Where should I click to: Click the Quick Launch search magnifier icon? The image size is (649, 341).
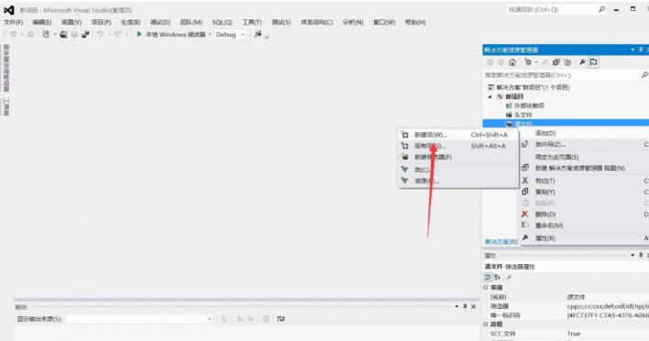pyautogui.click(x=602, y=9)
